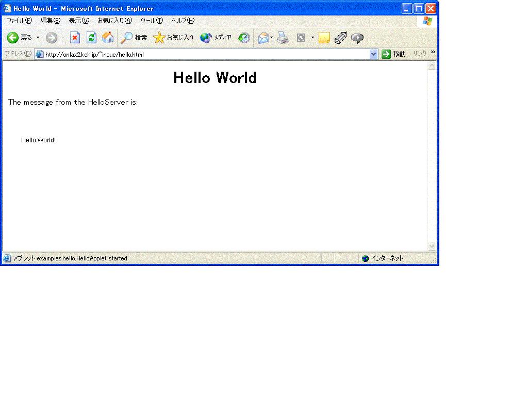Screen dimensions: 528x396
Task: Print the page with the printer icon
Action: [x=283, y=38]
